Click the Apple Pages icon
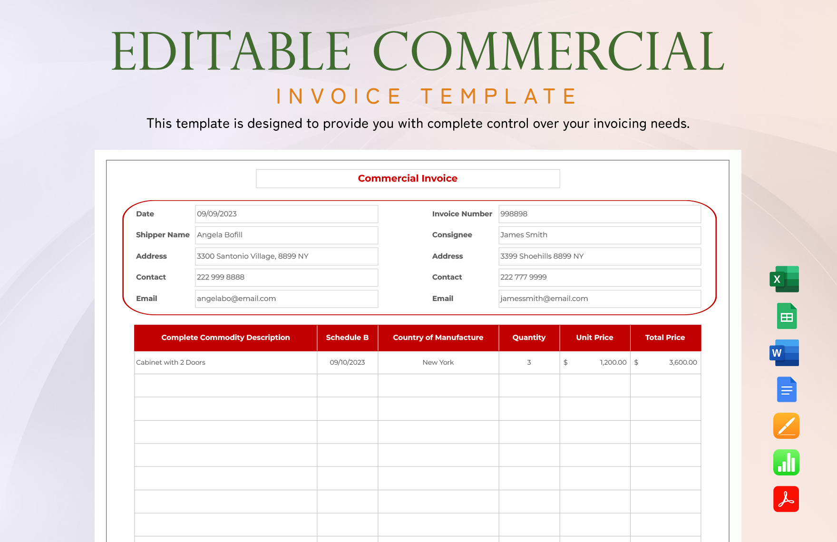 point(786,426)
